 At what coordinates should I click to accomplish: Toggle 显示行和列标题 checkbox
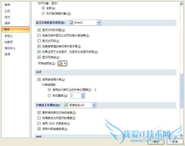click(x=39, y=30)
